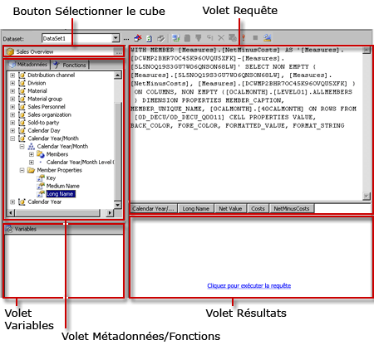Click the Variables pane header
The width and height of the screenshot is (374, 345).
coord(64,229)
